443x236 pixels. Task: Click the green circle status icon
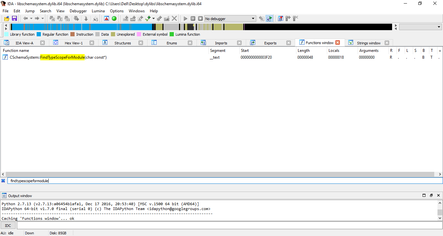click(114, 18)
